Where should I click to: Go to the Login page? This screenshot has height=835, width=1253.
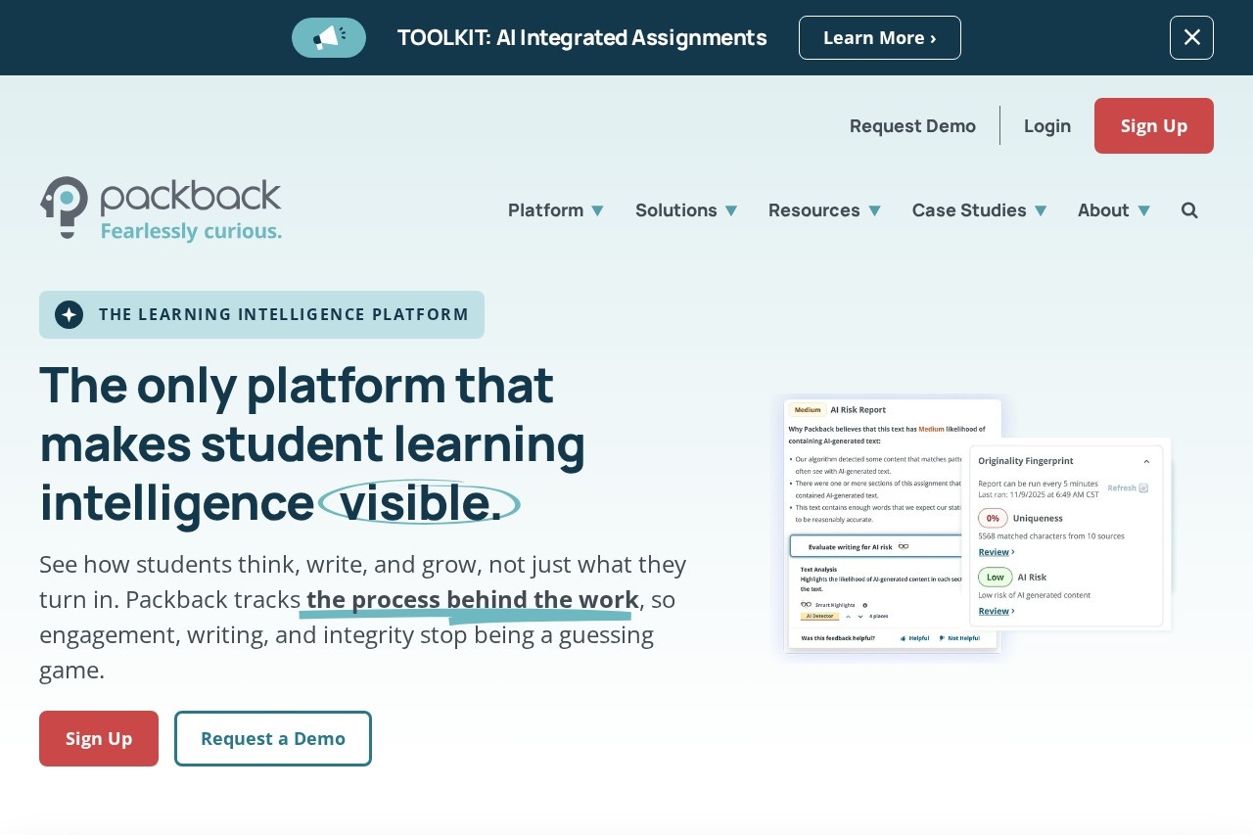[1047, 126]
